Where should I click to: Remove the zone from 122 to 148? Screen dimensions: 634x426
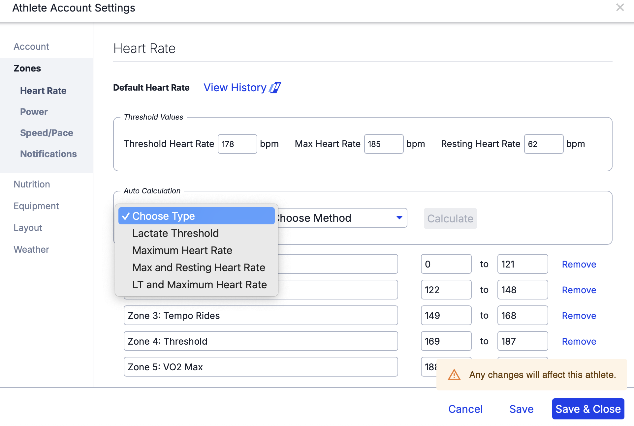pos(579,290)
